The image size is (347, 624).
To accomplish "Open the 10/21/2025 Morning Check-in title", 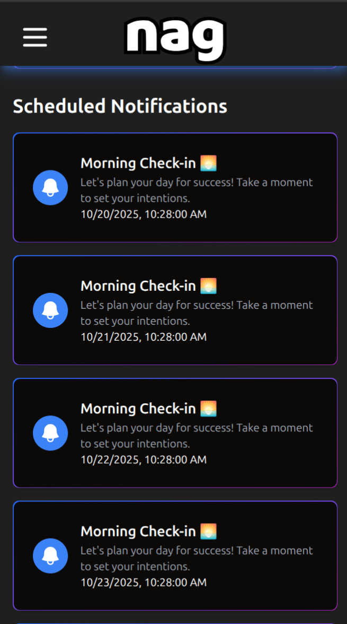I will pos(138,286).
